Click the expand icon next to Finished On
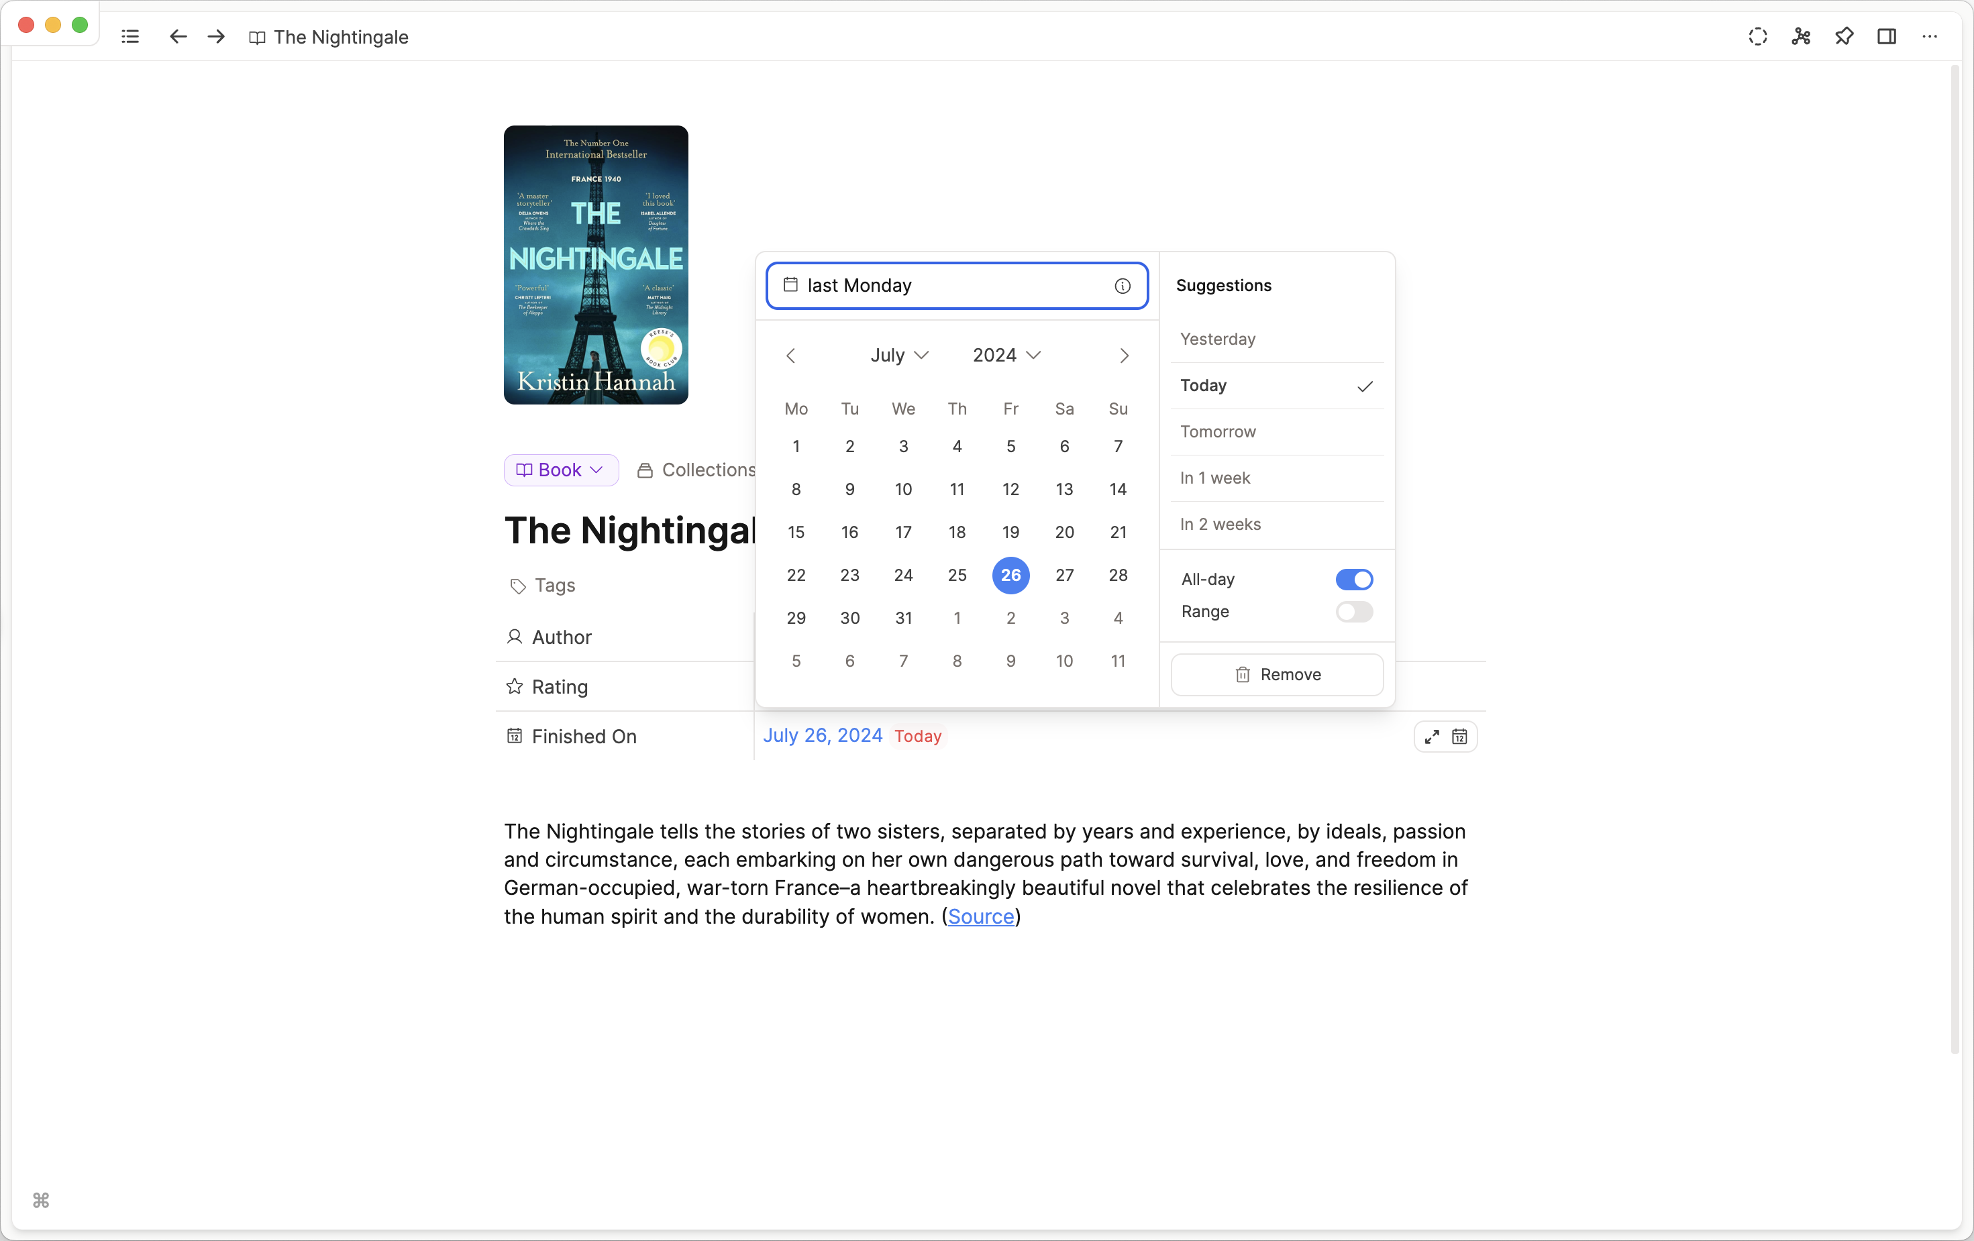The height and width of the screenshot is (1241, 1974). coord(1431,735)
